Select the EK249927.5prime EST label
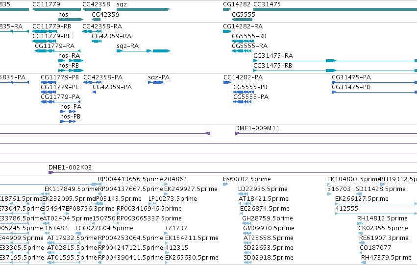Screen dimensions: 417x265 click(x=191, y=189)
